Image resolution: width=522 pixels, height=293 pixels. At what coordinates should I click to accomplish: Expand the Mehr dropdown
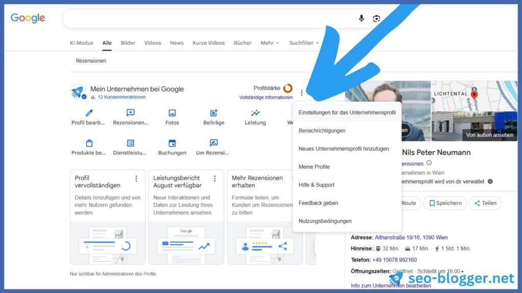tap(270, 43)
